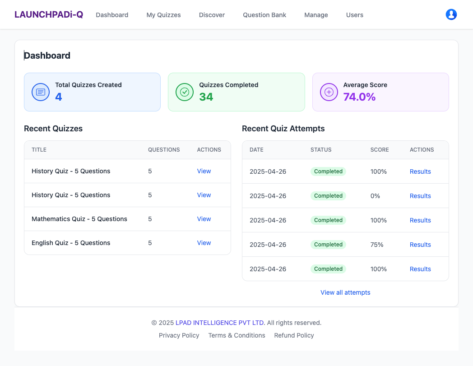
Task: Click the 0% score cell
Action: coord(375,196)
